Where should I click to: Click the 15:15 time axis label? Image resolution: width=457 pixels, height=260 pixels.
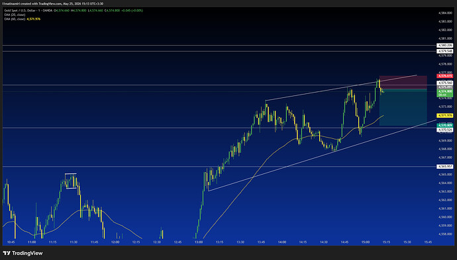386,242
